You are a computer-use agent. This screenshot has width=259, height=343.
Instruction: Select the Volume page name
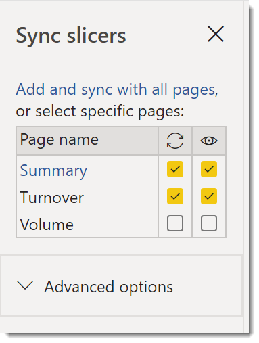tap(47, 225)
